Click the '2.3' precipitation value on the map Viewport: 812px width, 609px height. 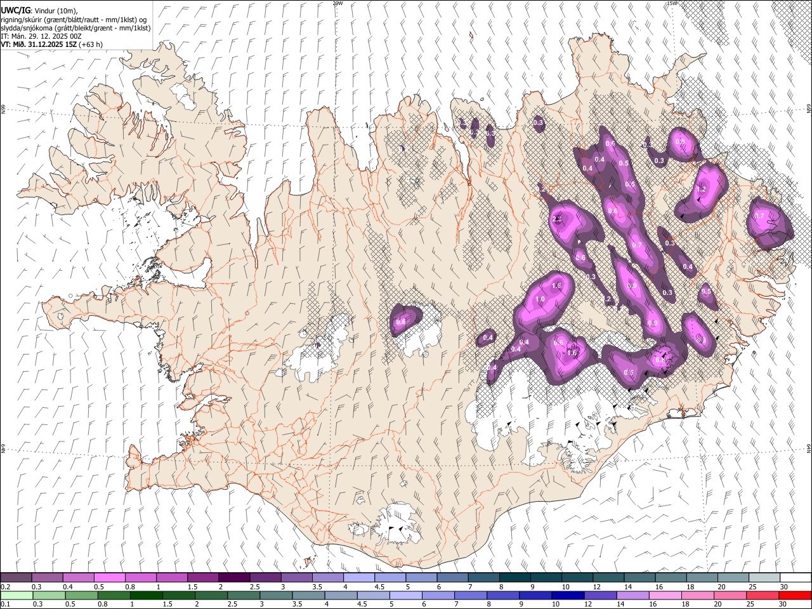(x=558, y=219)
